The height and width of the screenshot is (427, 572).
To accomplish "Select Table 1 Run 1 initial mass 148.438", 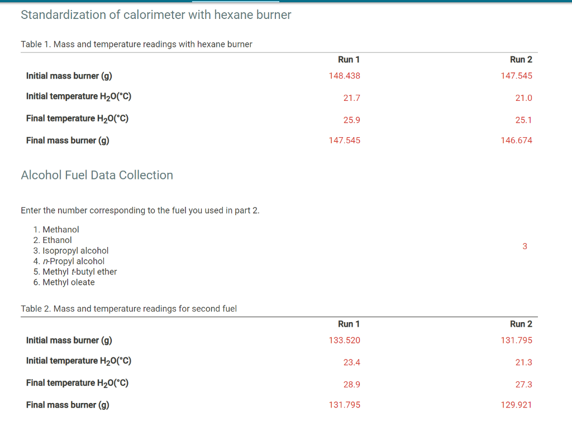I will pos(344,76).
